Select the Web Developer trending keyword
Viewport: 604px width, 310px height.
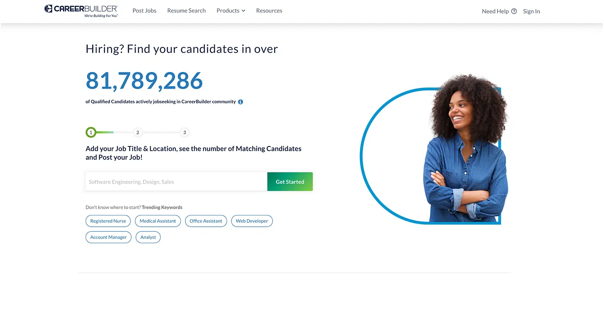coord(252,221)
